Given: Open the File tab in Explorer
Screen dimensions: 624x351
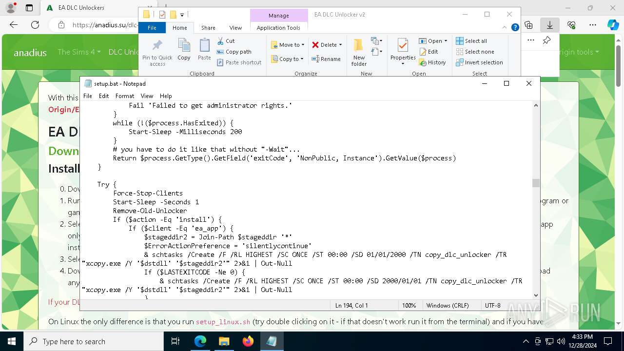Looking at the screenshot, I should pyautogui.click(x=152, y=28).
